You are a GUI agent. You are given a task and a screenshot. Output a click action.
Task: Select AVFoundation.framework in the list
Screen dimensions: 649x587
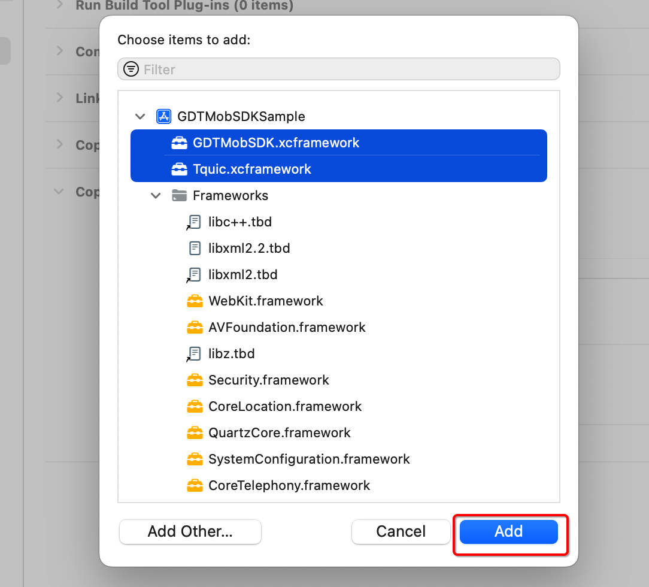(287, 327)
